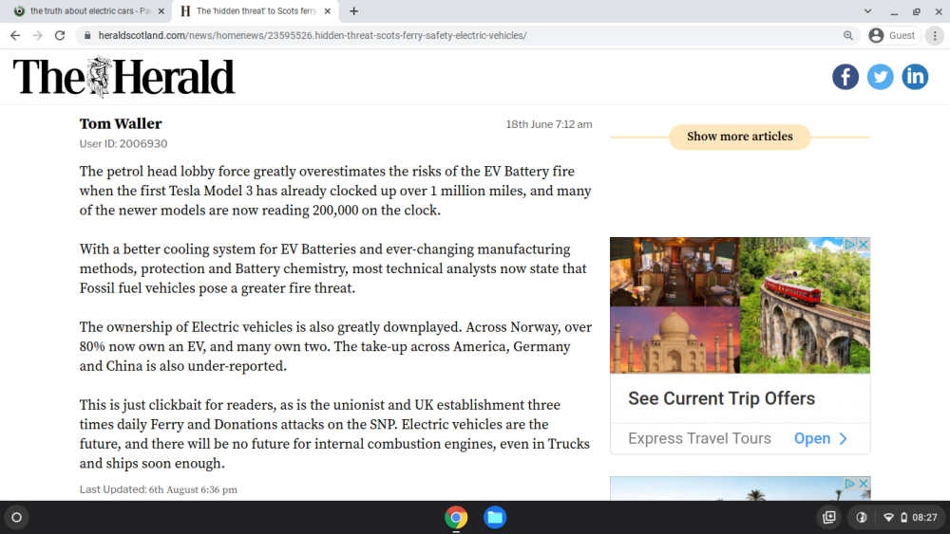Go back to previous page
The width and height of the screenshot is (950, 534).
point(15,36)
